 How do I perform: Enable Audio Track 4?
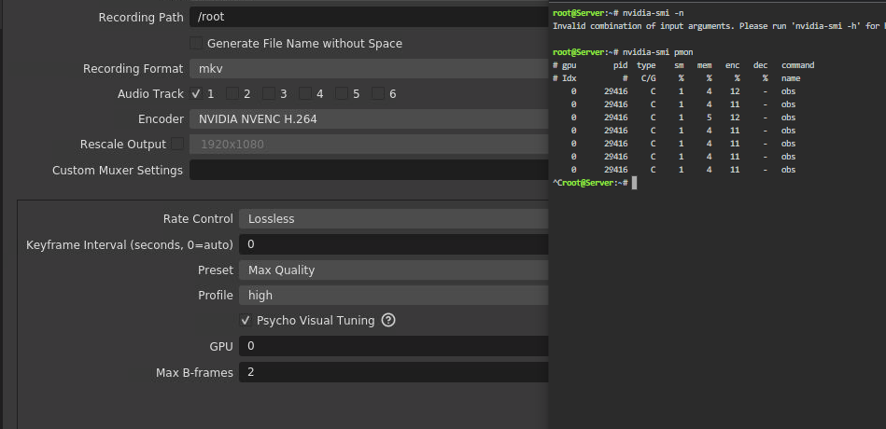point(305,93)
